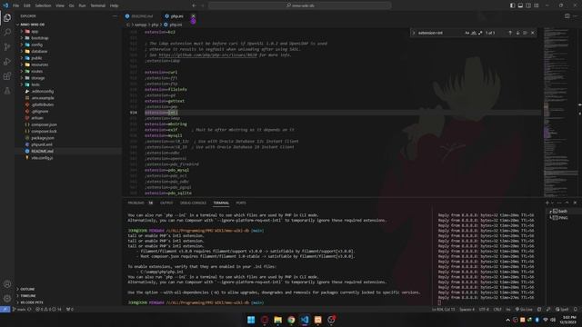The image size is (582, 327).
Task: Open the Terminal menu
Action: pos(98,5)
